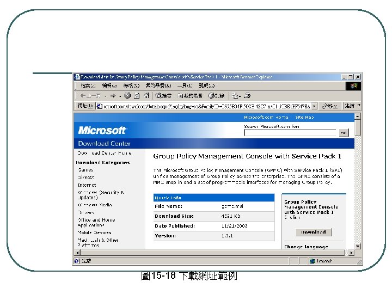This screenshot has width=392, height=294.
Task: Open the Favorites menu in menu bar
Action: [x=158, y=85]
